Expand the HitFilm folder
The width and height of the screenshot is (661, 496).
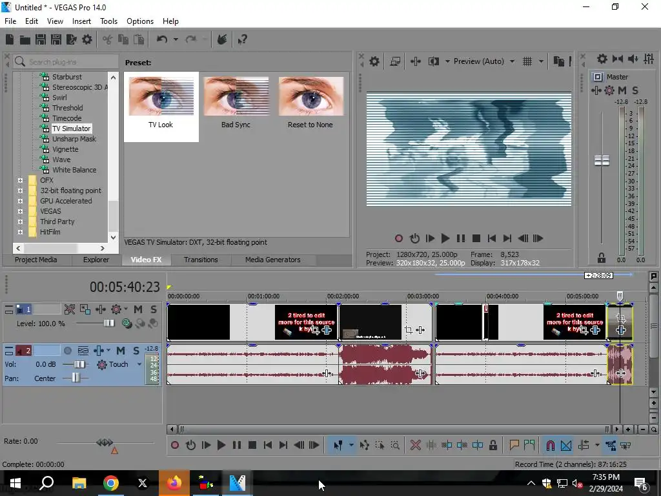(20, 232)
